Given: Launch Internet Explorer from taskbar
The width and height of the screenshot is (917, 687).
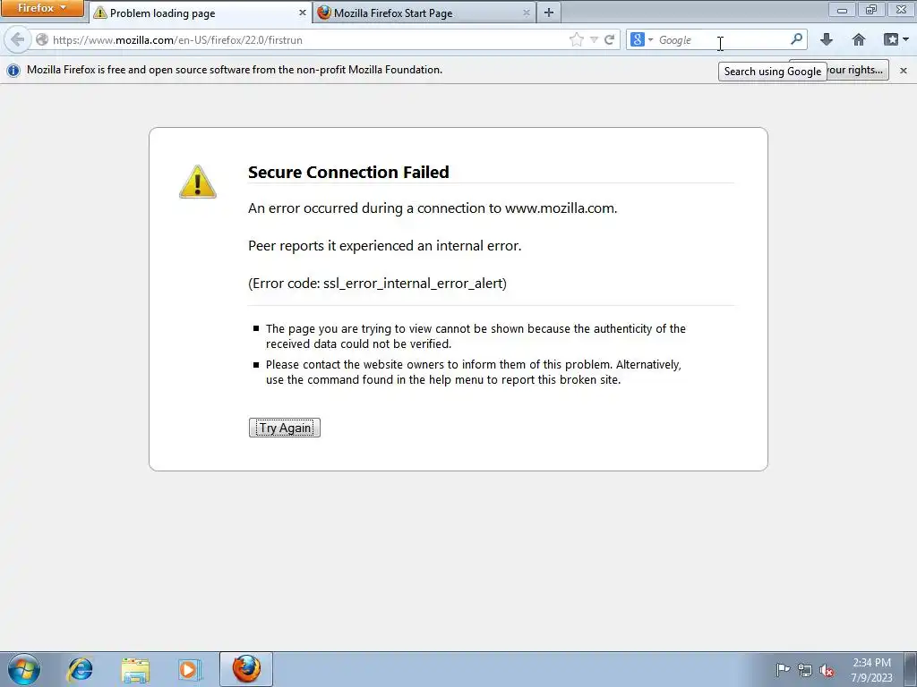Looking at the screenshot, I should (x=80, y=669).
